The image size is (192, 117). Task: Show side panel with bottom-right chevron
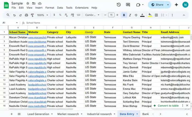coord(187,114)
